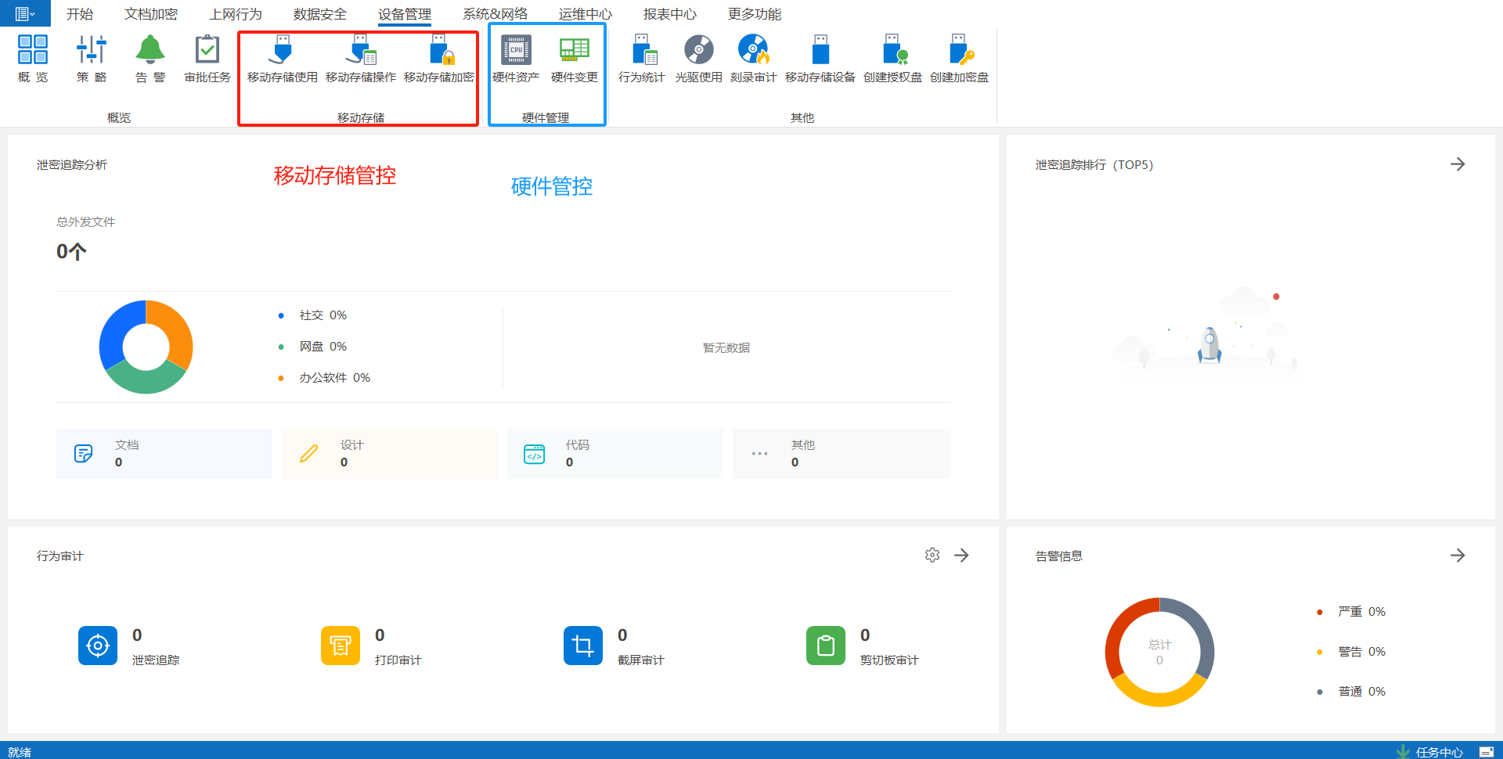Screen dimensions: 1503x759
Task: Open 任务中心 in status bar
Action: click(1430, 751)
